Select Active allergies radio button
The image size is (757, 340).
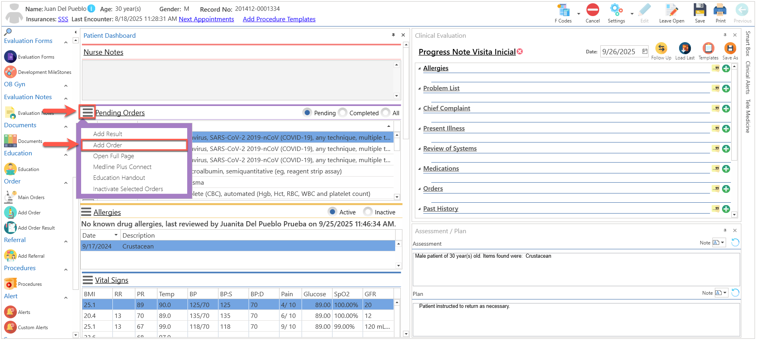tap(332, 212)
